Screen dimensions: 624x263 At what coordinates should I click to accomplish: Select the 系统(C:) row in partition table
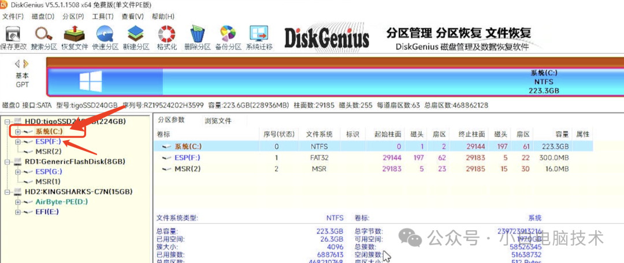tap(373, 146)
